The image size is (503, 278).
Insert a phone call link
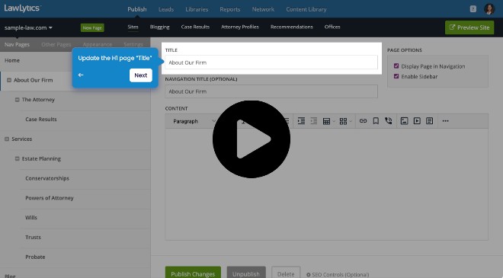pos(389,121)
